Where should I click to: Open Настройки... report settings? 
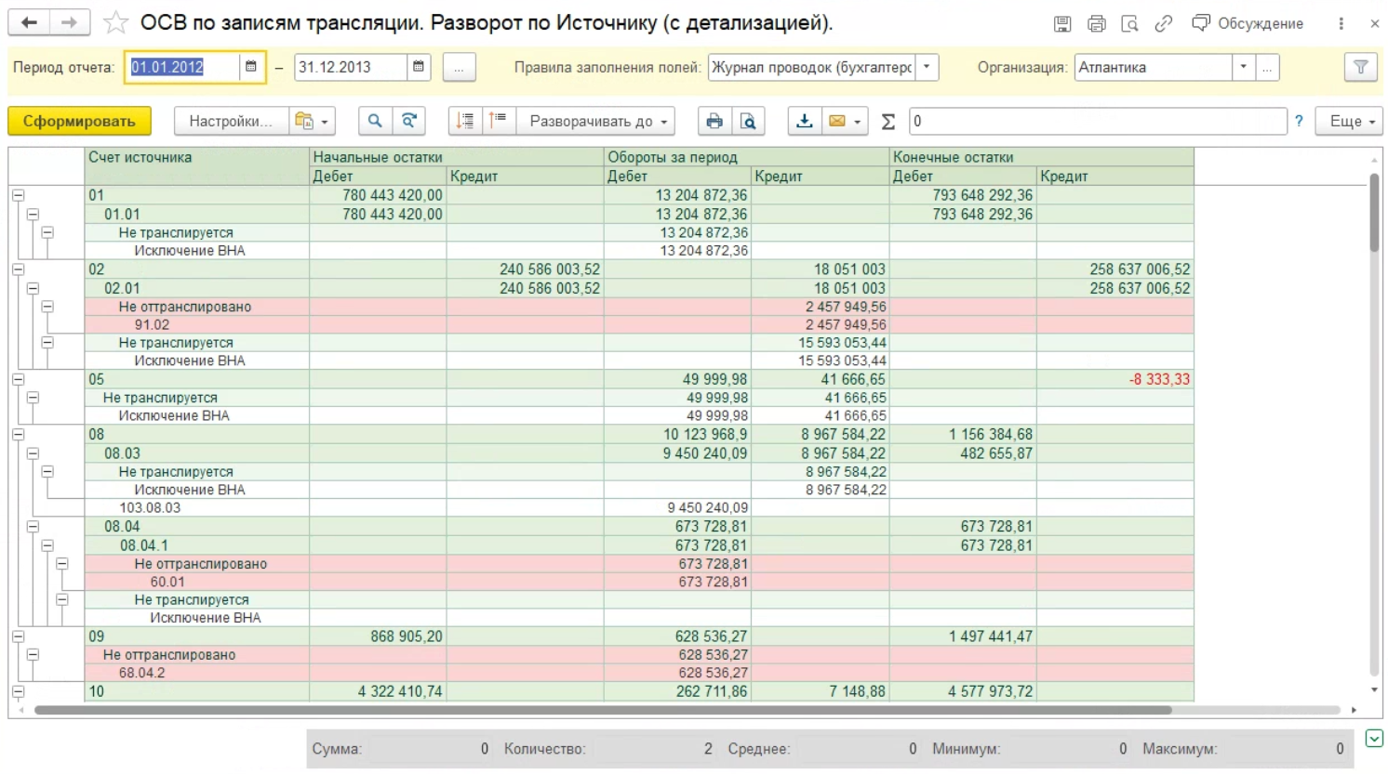[230, 121]
